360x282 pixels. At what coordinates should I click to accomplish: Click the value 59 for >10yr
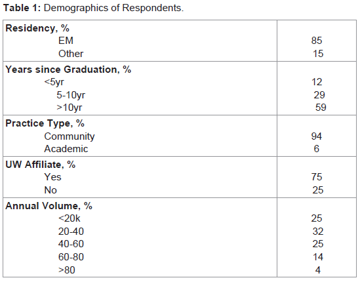[x=321, y=108]
